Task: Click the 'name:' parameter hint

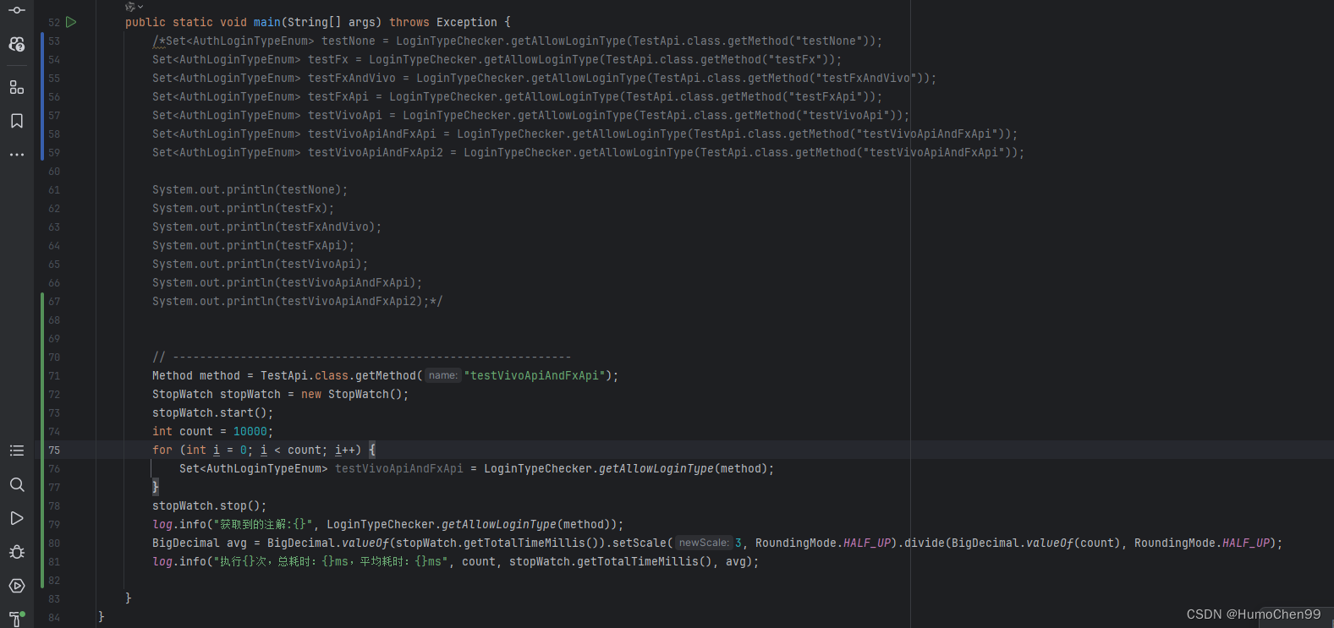Action: [442, 375]
